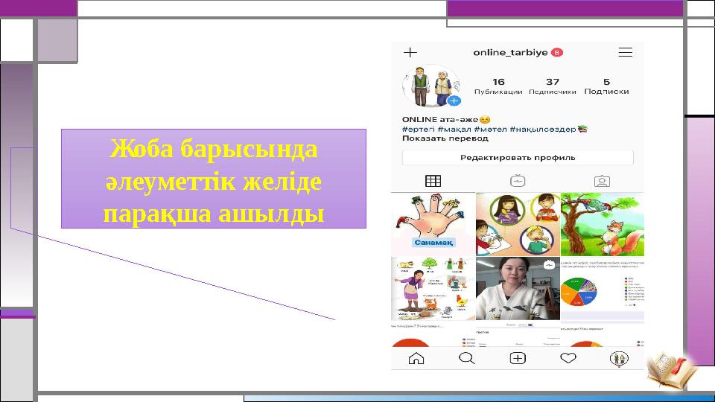
Task: Open the online_tarbiye account name header
Action: (x=510, y=52)
